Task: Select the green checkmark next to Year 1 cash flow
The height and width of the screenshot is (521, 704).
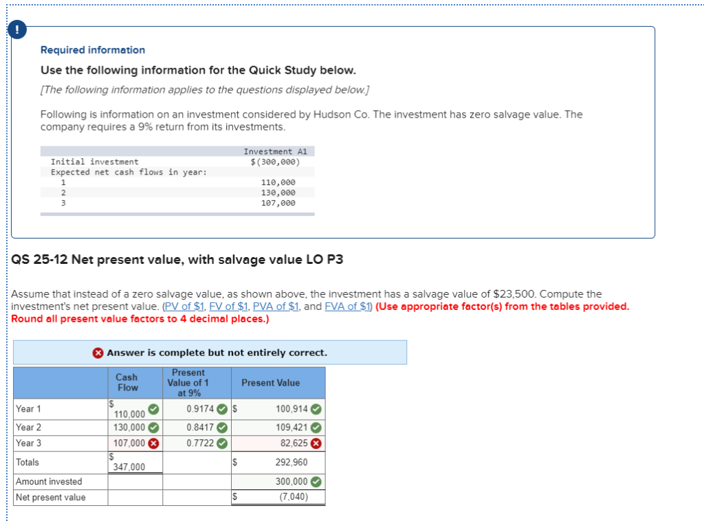Action: pos(153,410)
